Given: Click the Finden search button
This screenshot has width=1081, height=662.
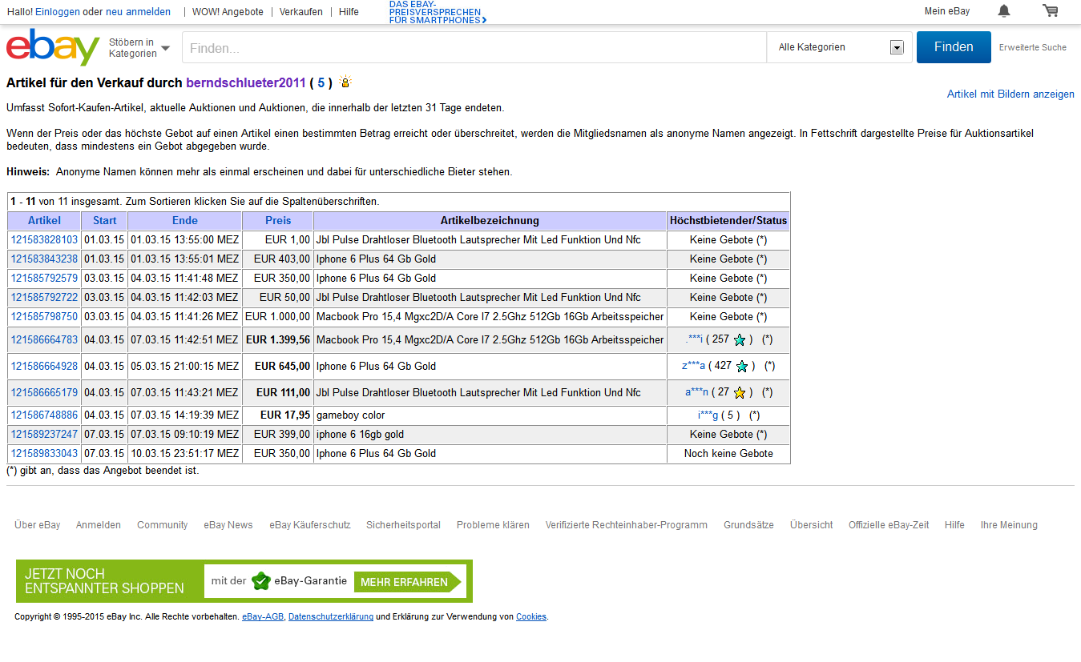Looking at the screenshot, I should click(x=954, y=47).
